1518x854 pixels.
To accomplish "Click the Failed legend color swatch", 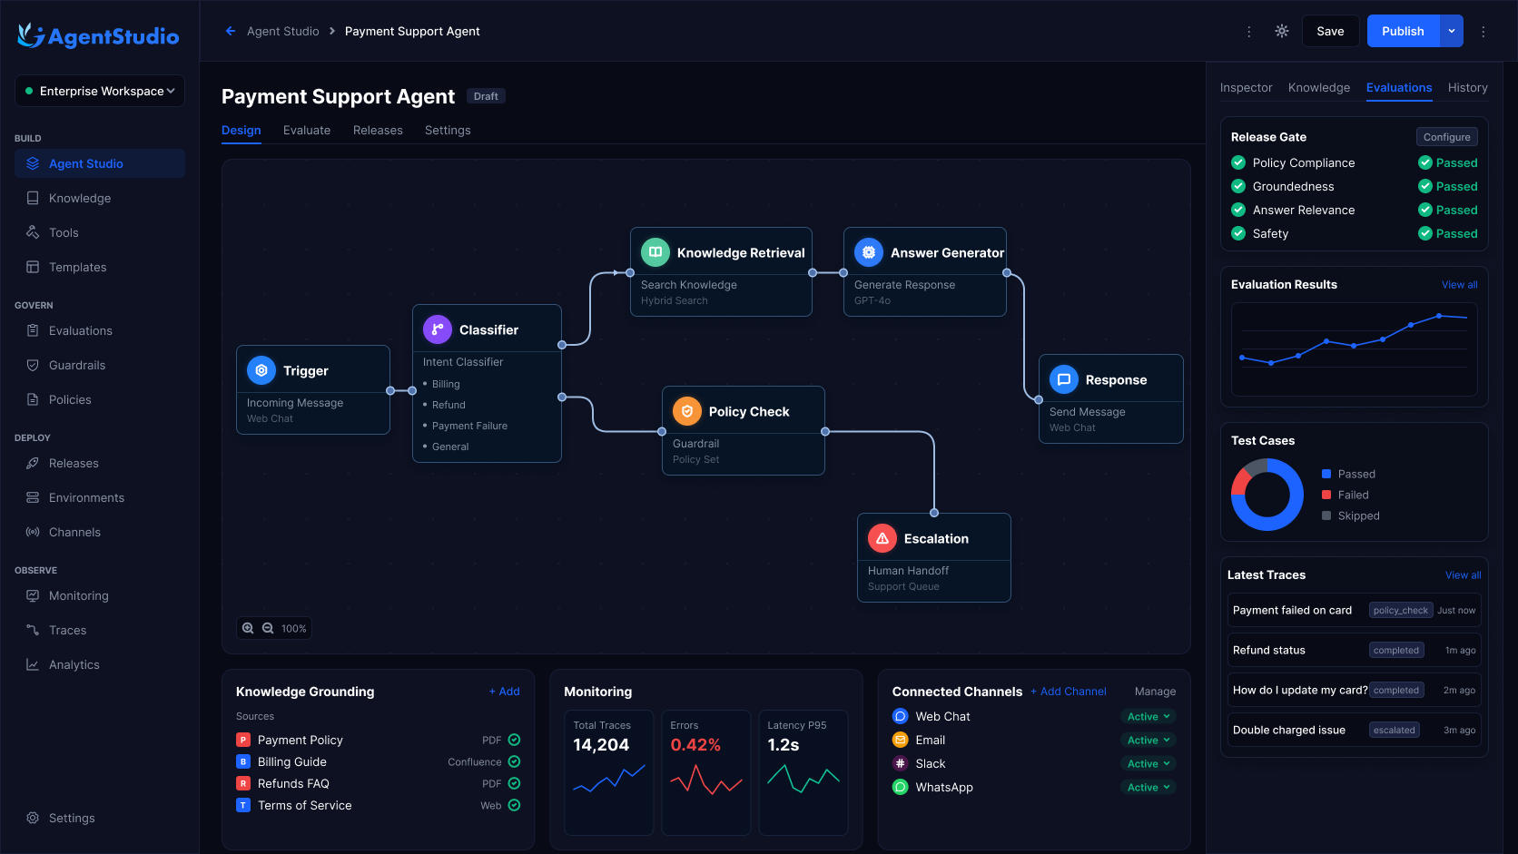I will click(x=1326, y=495).
